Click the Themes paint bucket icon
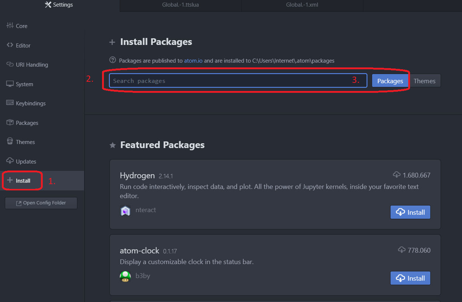Image resolution: width=462 pixels, height=302 pixels. click(x=10, y=141)
